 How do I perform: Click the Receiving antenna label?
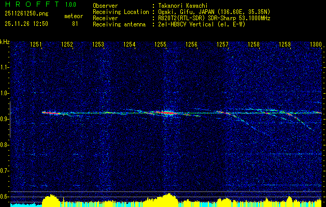pos(119,24)
